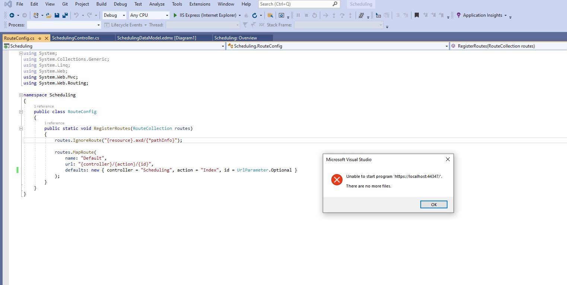567x285 pixels.
Task: Collapse the RegisterRoutes method with its outlining box
Action: point(21,128)
